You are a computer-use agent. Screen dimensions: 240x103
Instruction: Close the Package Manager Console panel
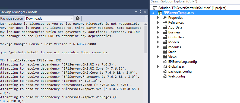[145, 12]
